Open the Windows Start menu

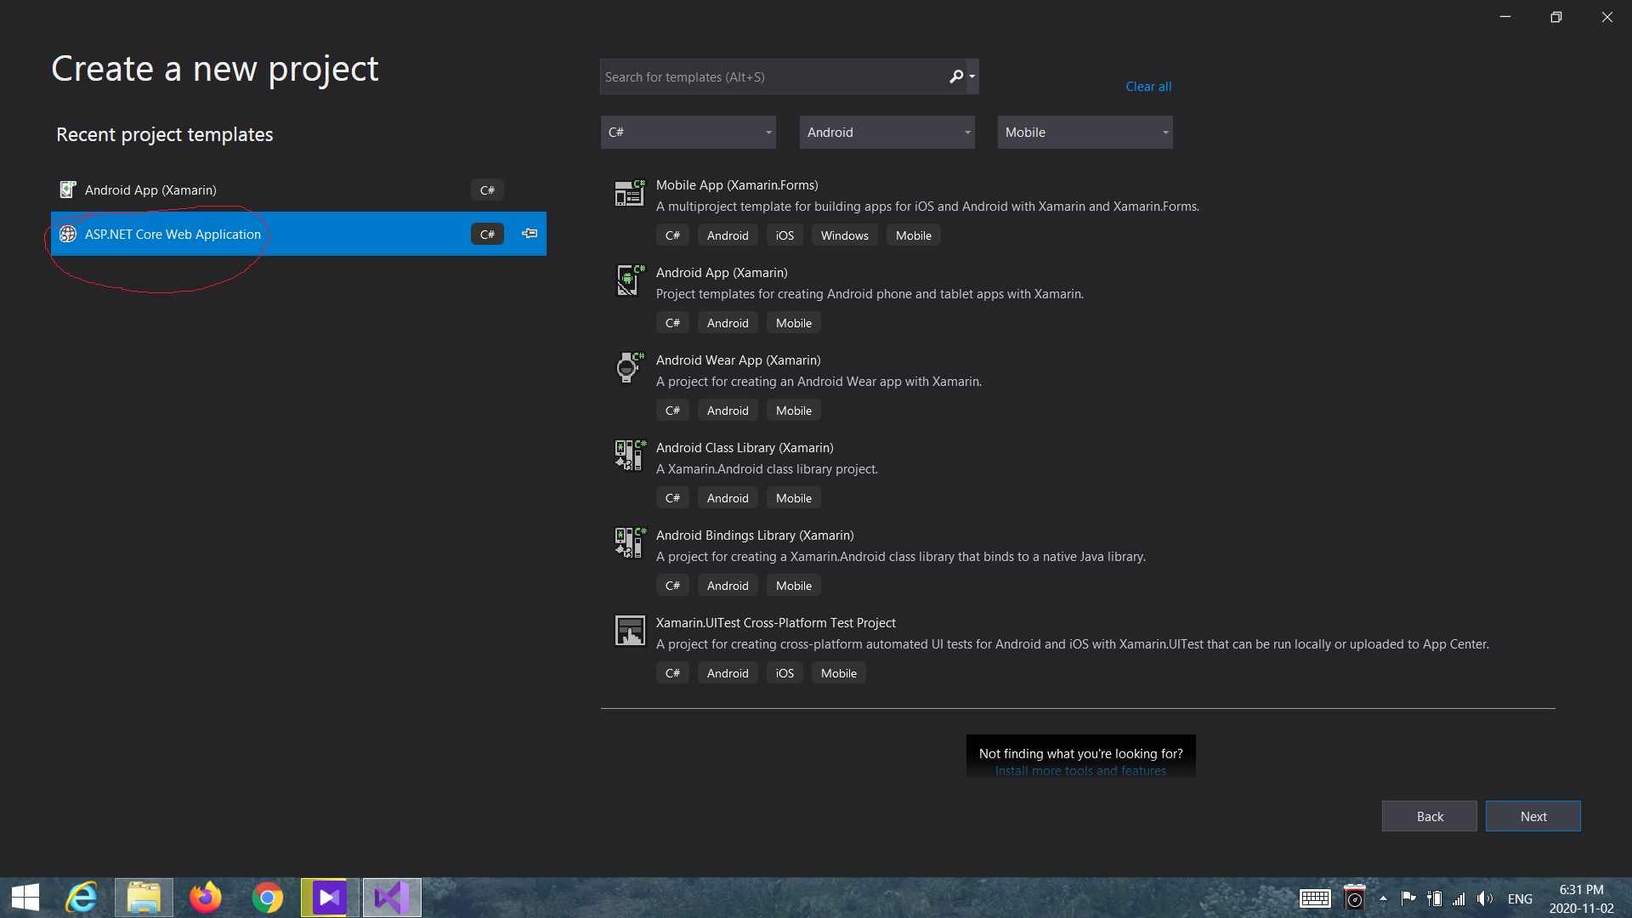tap(25, 898)
